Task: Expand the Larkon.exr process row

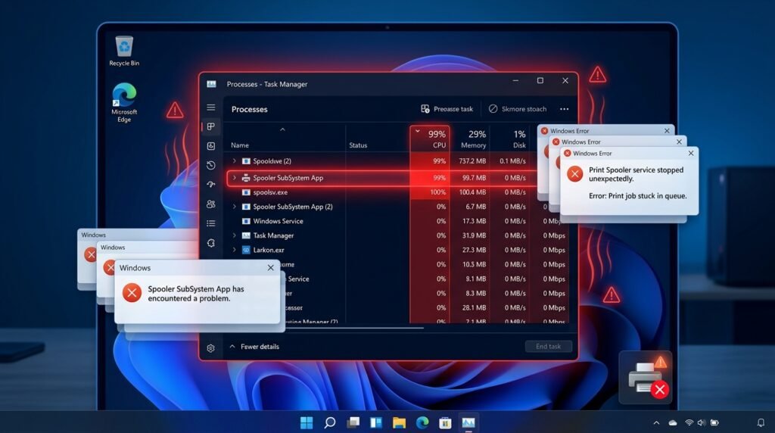Action: click(235, 250)
